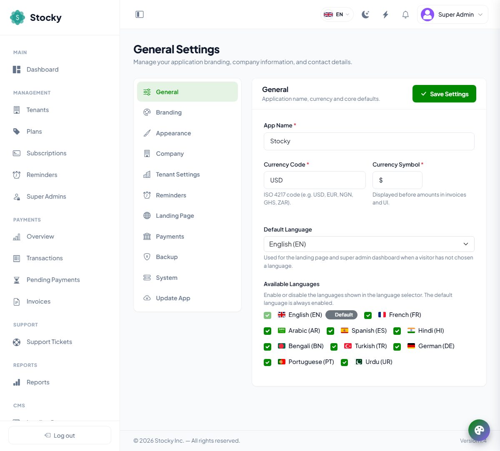
Task: Click the Transactions list icon
Action: 17,258
